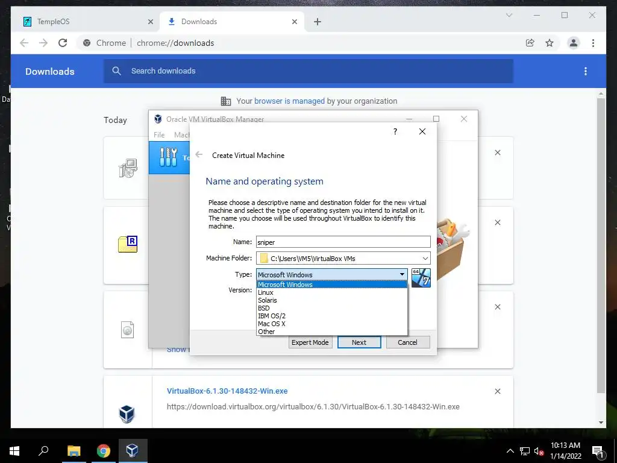Screen dimensions: 617x463
Task: Remove the first download entry
Action: pos(497,153)
